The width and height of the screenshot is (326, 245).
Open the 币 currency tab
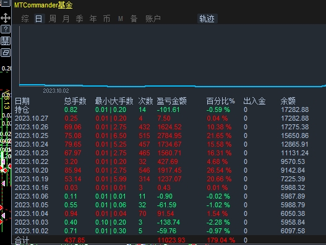[x=106, y=19]
